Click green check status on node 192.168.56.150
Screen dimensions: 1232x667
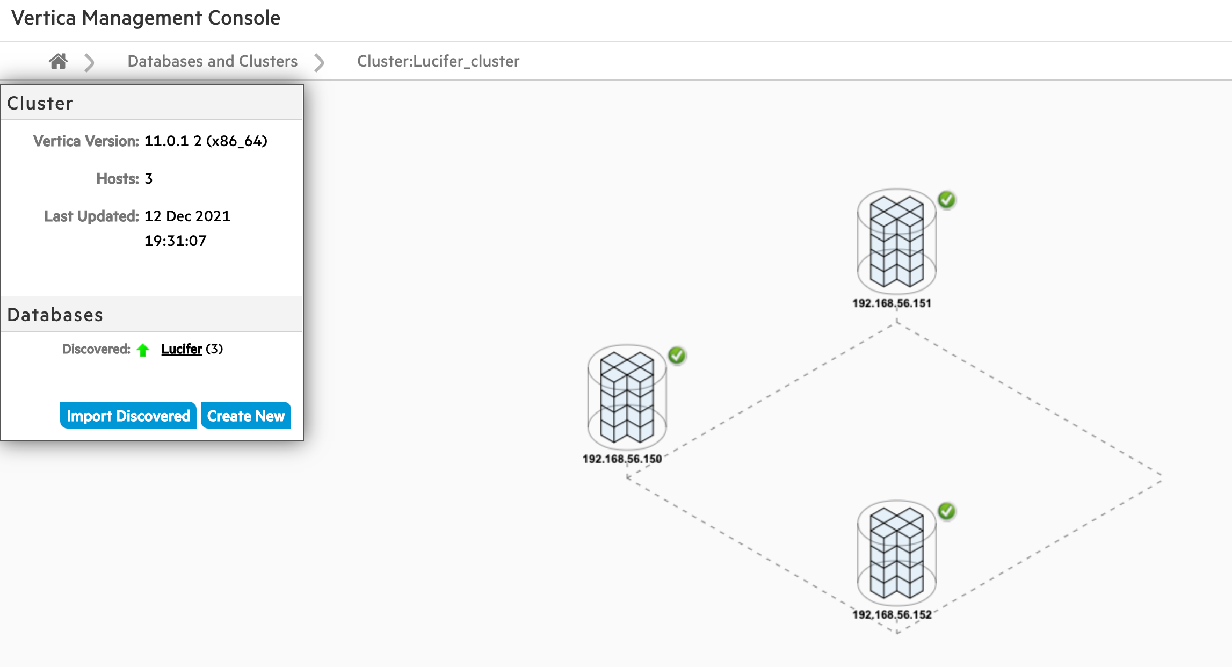pos(677,356)
